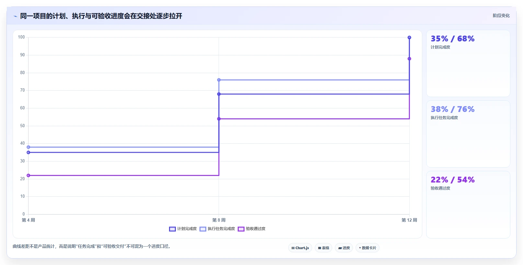
Task: Select 计划完成度 point valued 68 at 第 8 周
Action: pyautogui.click(x=219, y=94)
